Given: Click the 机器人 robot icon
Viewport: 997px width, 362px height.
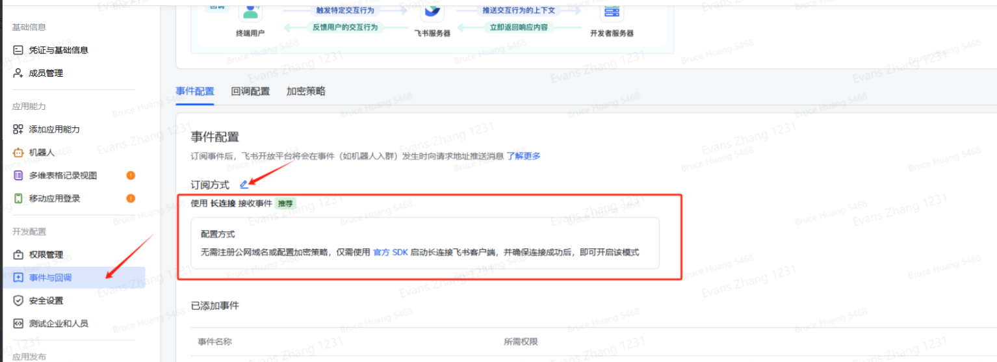Looking at the screenshot, I should tap(18, 153).
